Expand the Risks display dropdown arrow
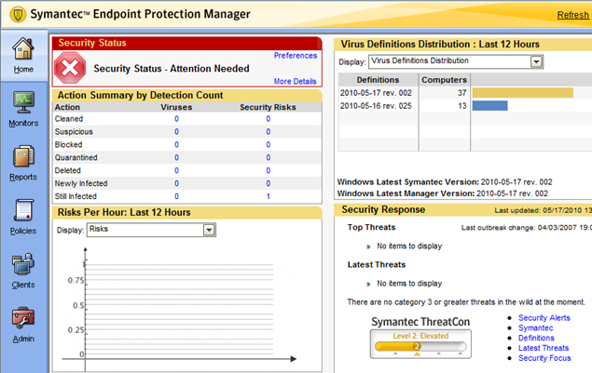Viewport: 592px width, 373px height. [x=209, y=230]
